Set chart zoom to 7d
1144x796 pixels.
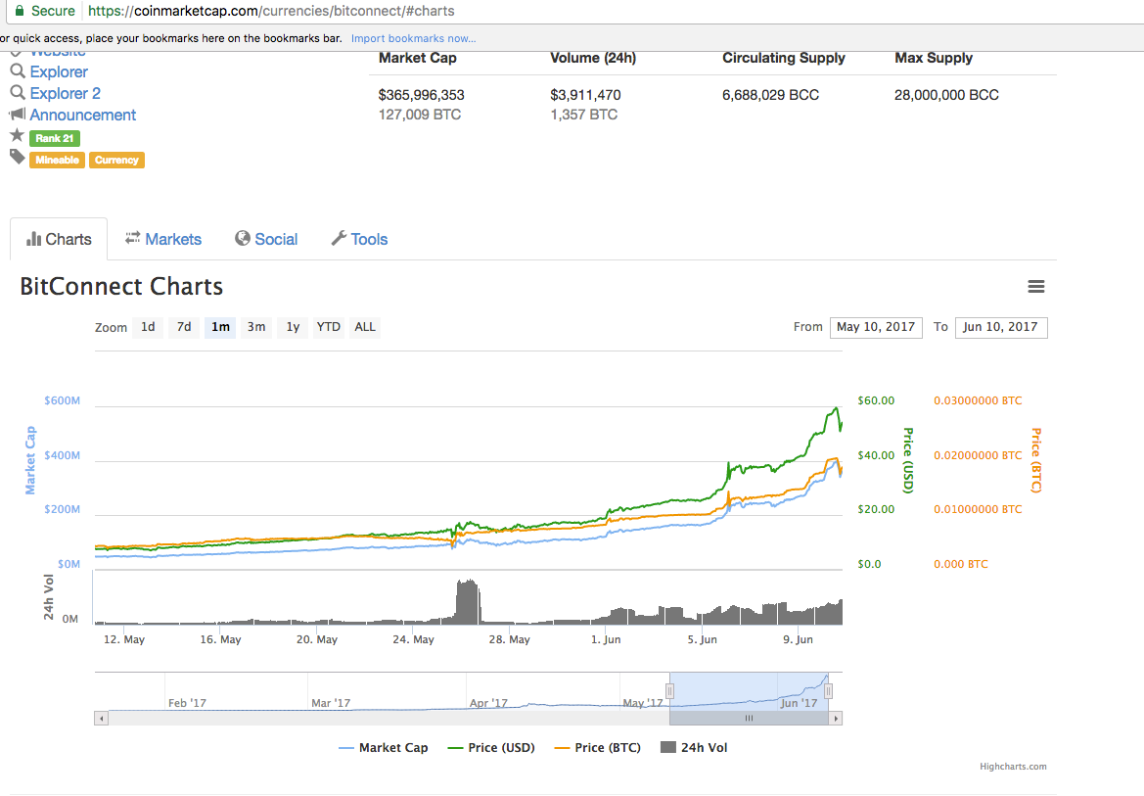point(184,327)
